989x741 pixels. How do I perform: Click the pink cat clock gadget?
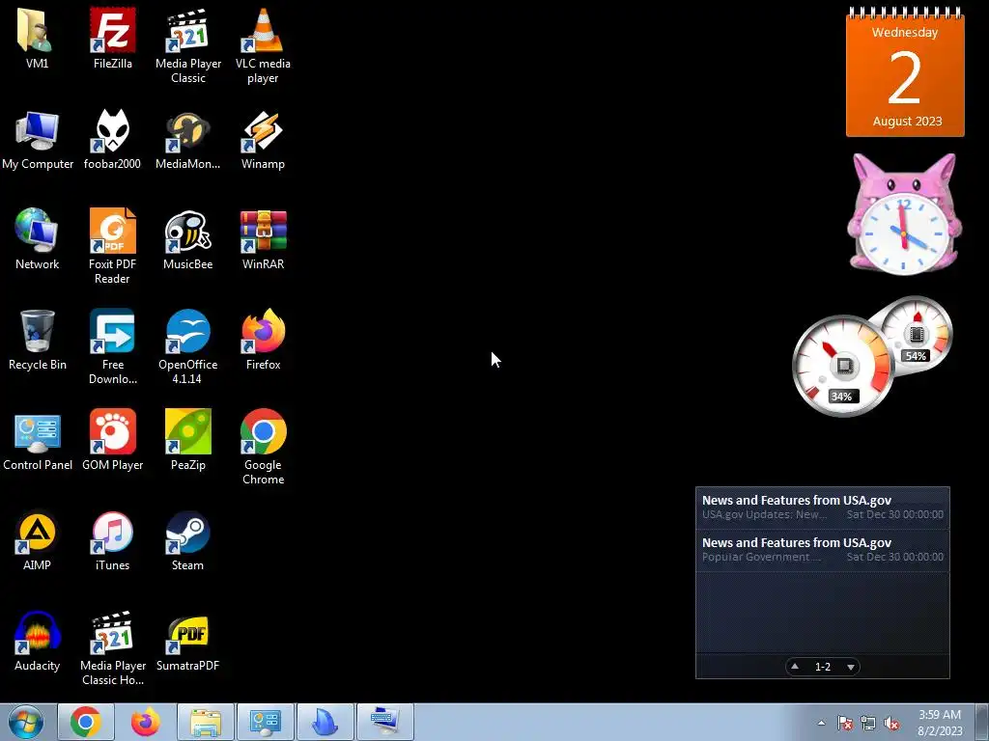904,214
